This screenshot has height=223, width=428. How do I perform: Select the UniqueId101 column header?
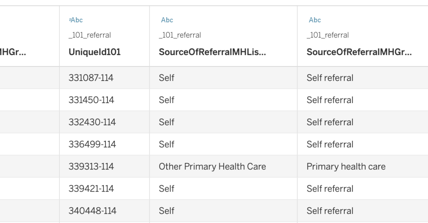(94, 52)
